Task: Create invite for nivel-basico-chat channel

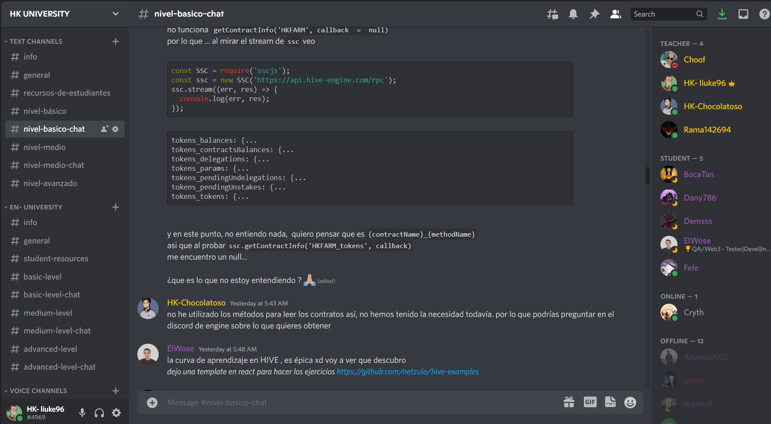Action: pos(105,129)
